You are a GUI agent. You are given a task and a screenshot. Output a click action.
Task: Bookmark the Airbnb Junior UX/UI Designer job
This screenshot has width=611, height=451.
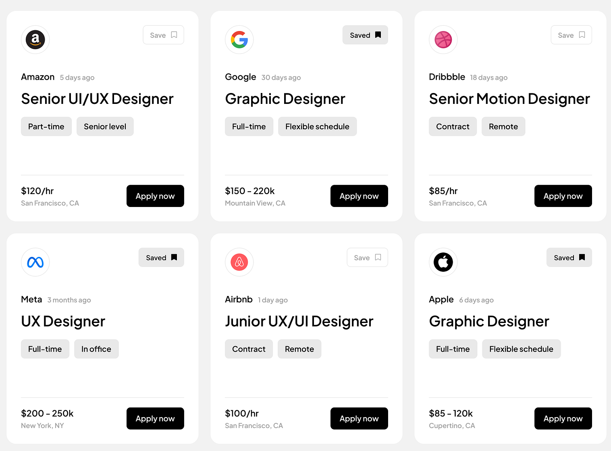pos(367,257)
